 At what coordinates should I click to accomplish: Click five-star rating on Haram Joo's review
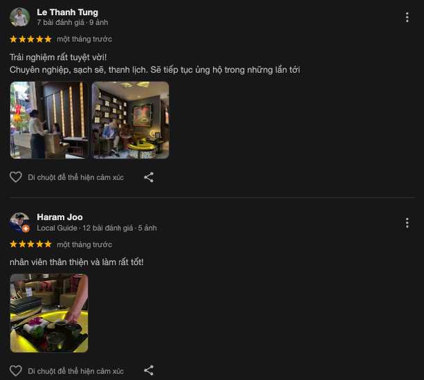tap(30, 244)
